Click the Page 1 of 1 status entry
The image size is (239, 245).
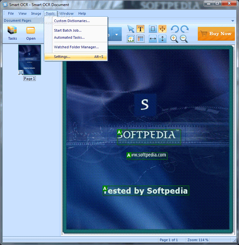(x=169, y=240)
